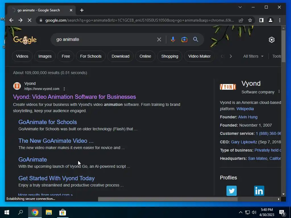The width and height of the screenshot is (291, 218).
Task: Open the network status tray icon
Action: coord(248,212)
